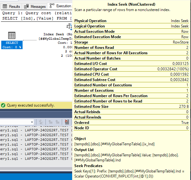Click the 'Query executed successfully.' status message

[31, 105]
